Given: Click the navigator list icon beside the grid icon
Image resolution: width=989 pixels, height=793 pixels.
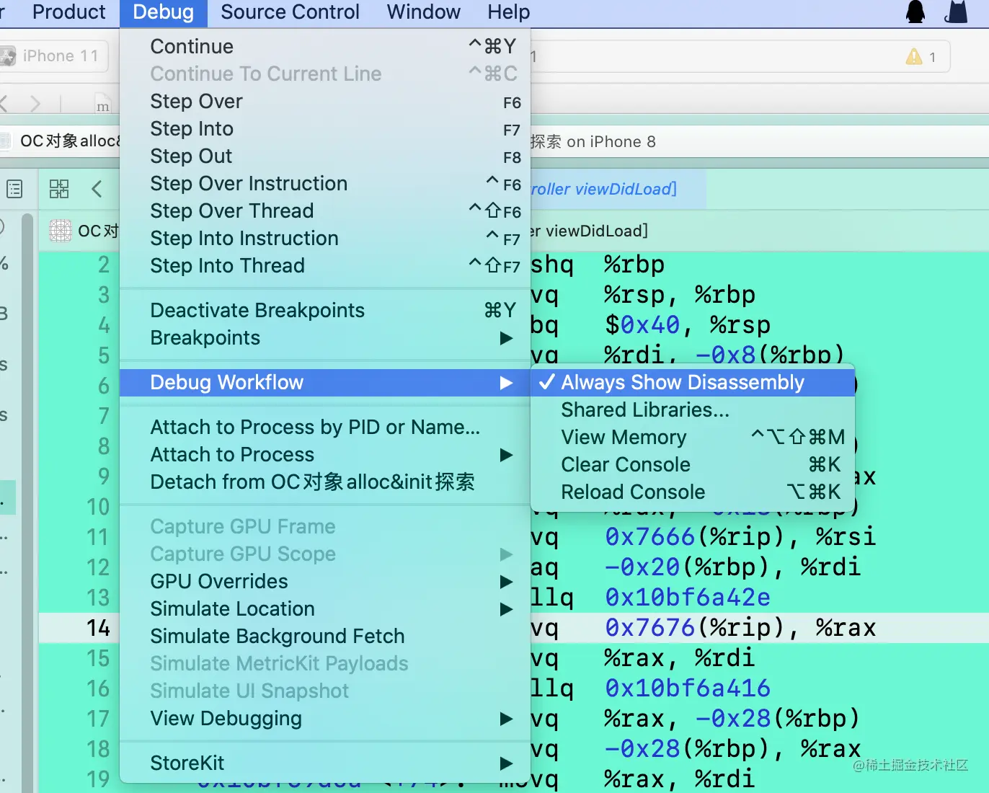Looking at the screenshot, I should [14, 189].
